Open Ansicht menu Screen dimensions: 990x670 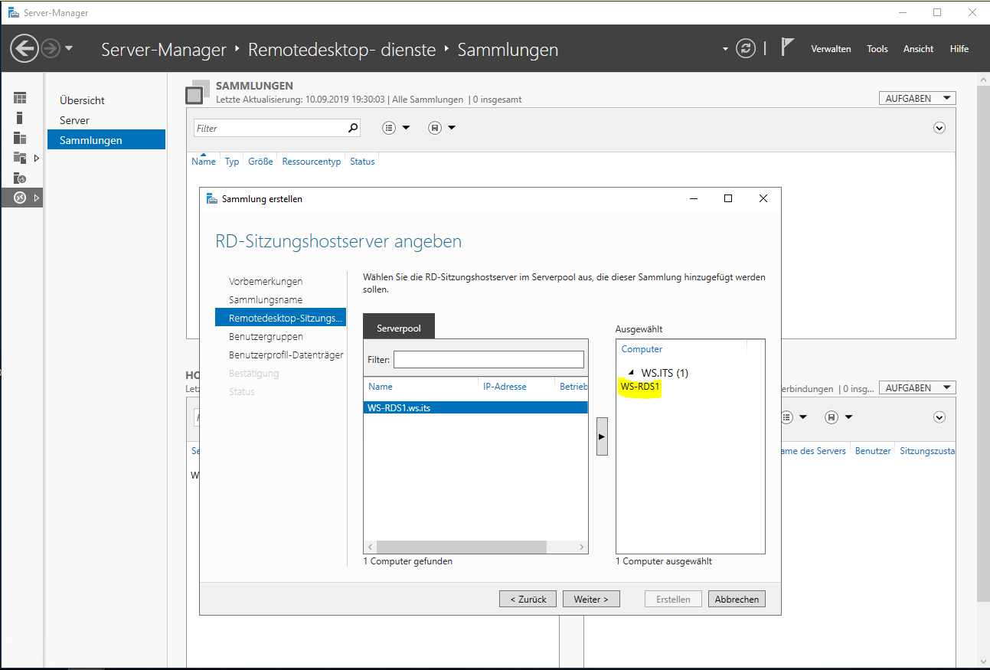click(x=918, y=49)
